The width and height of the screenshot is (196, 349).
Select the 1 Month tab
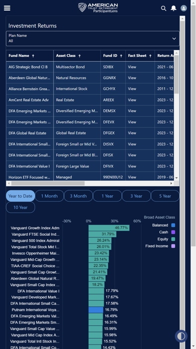[x=49, y=196]
